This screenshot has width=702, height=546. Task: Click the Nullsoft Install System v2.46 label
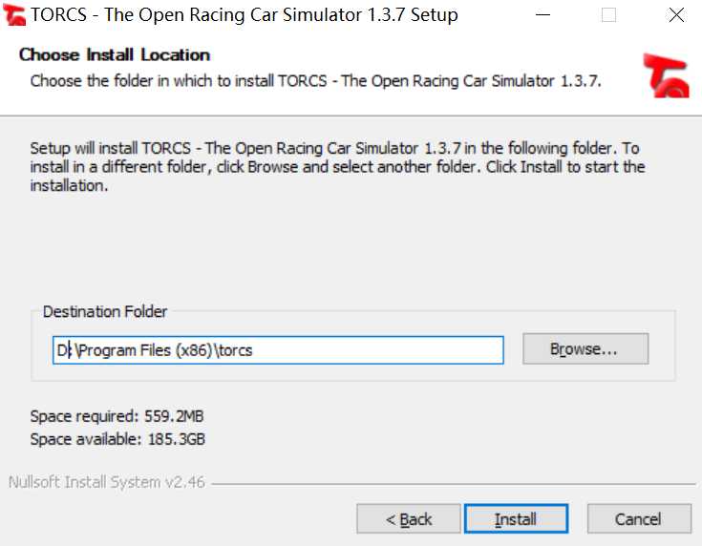(x=107, y=482)
